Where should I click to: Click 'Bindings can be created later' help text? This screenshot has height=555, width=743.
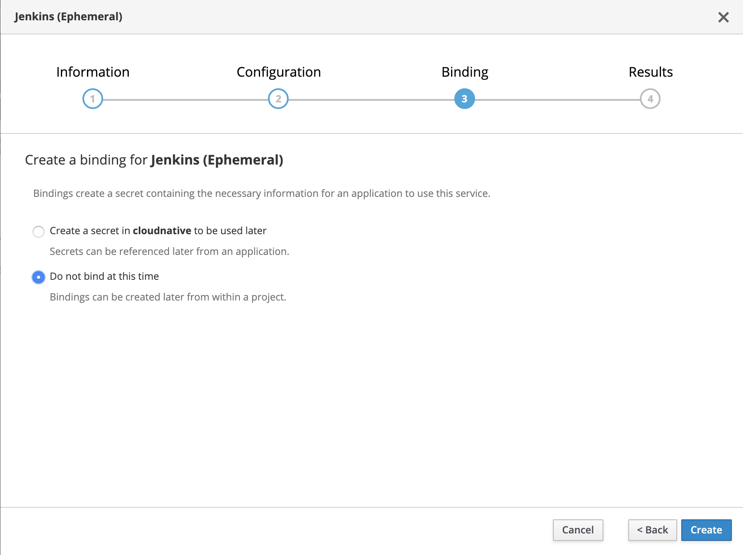[168, 297]
